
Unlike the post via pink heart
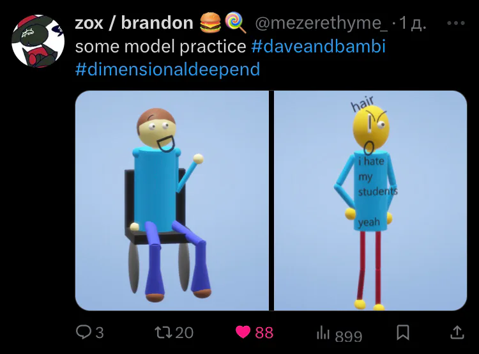coord(243,332)
